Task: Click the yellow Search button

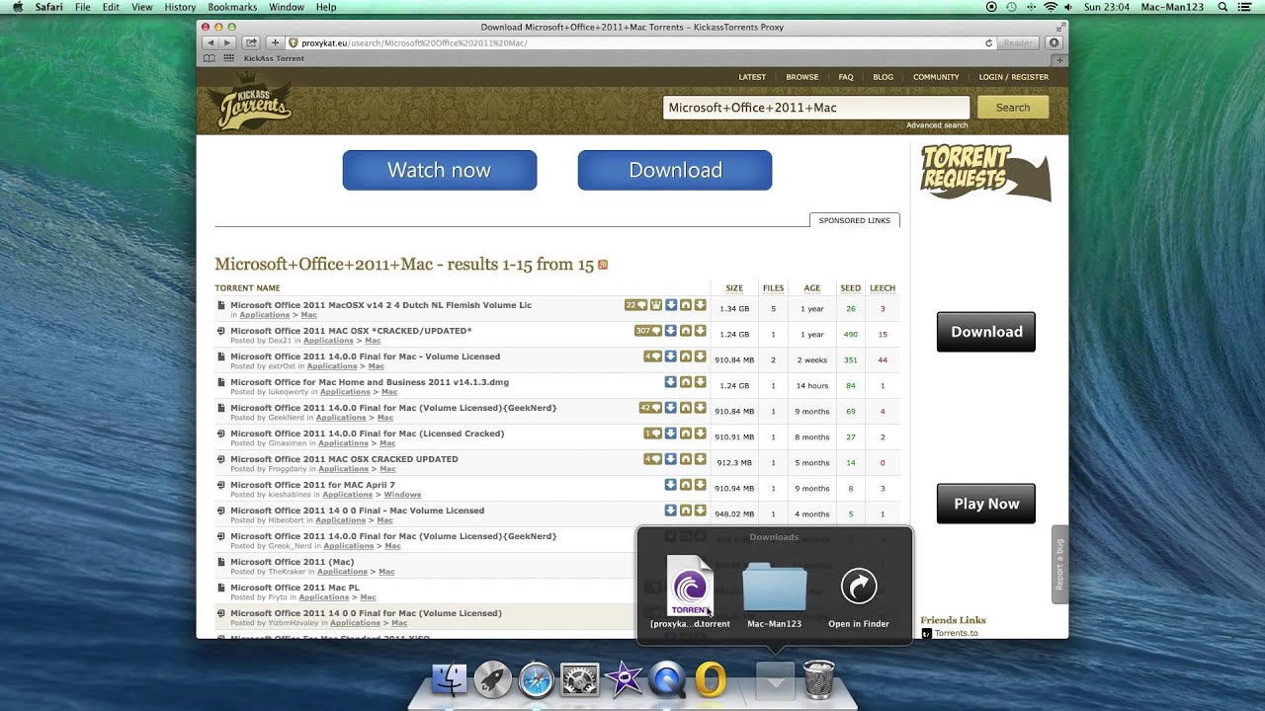Action: point(1013,108)
